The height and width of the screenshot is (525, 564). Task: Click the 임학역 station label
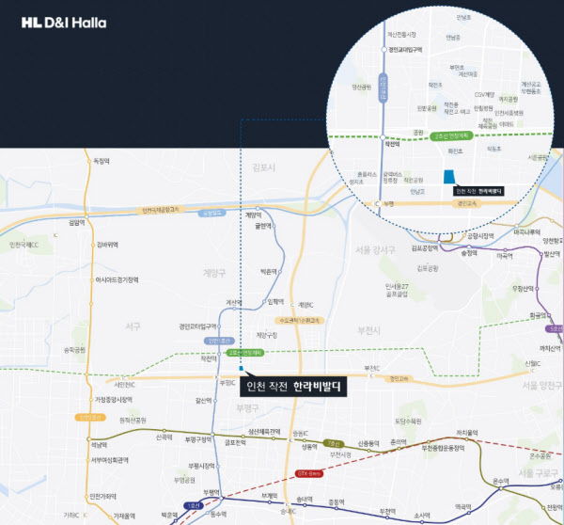(x=275, y=301)
